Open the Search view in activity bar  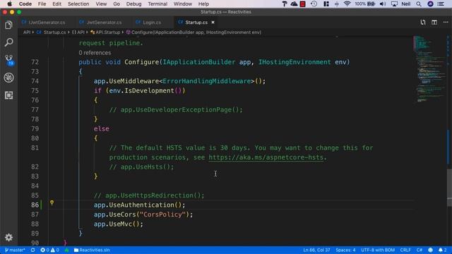[x=8, y=42]
